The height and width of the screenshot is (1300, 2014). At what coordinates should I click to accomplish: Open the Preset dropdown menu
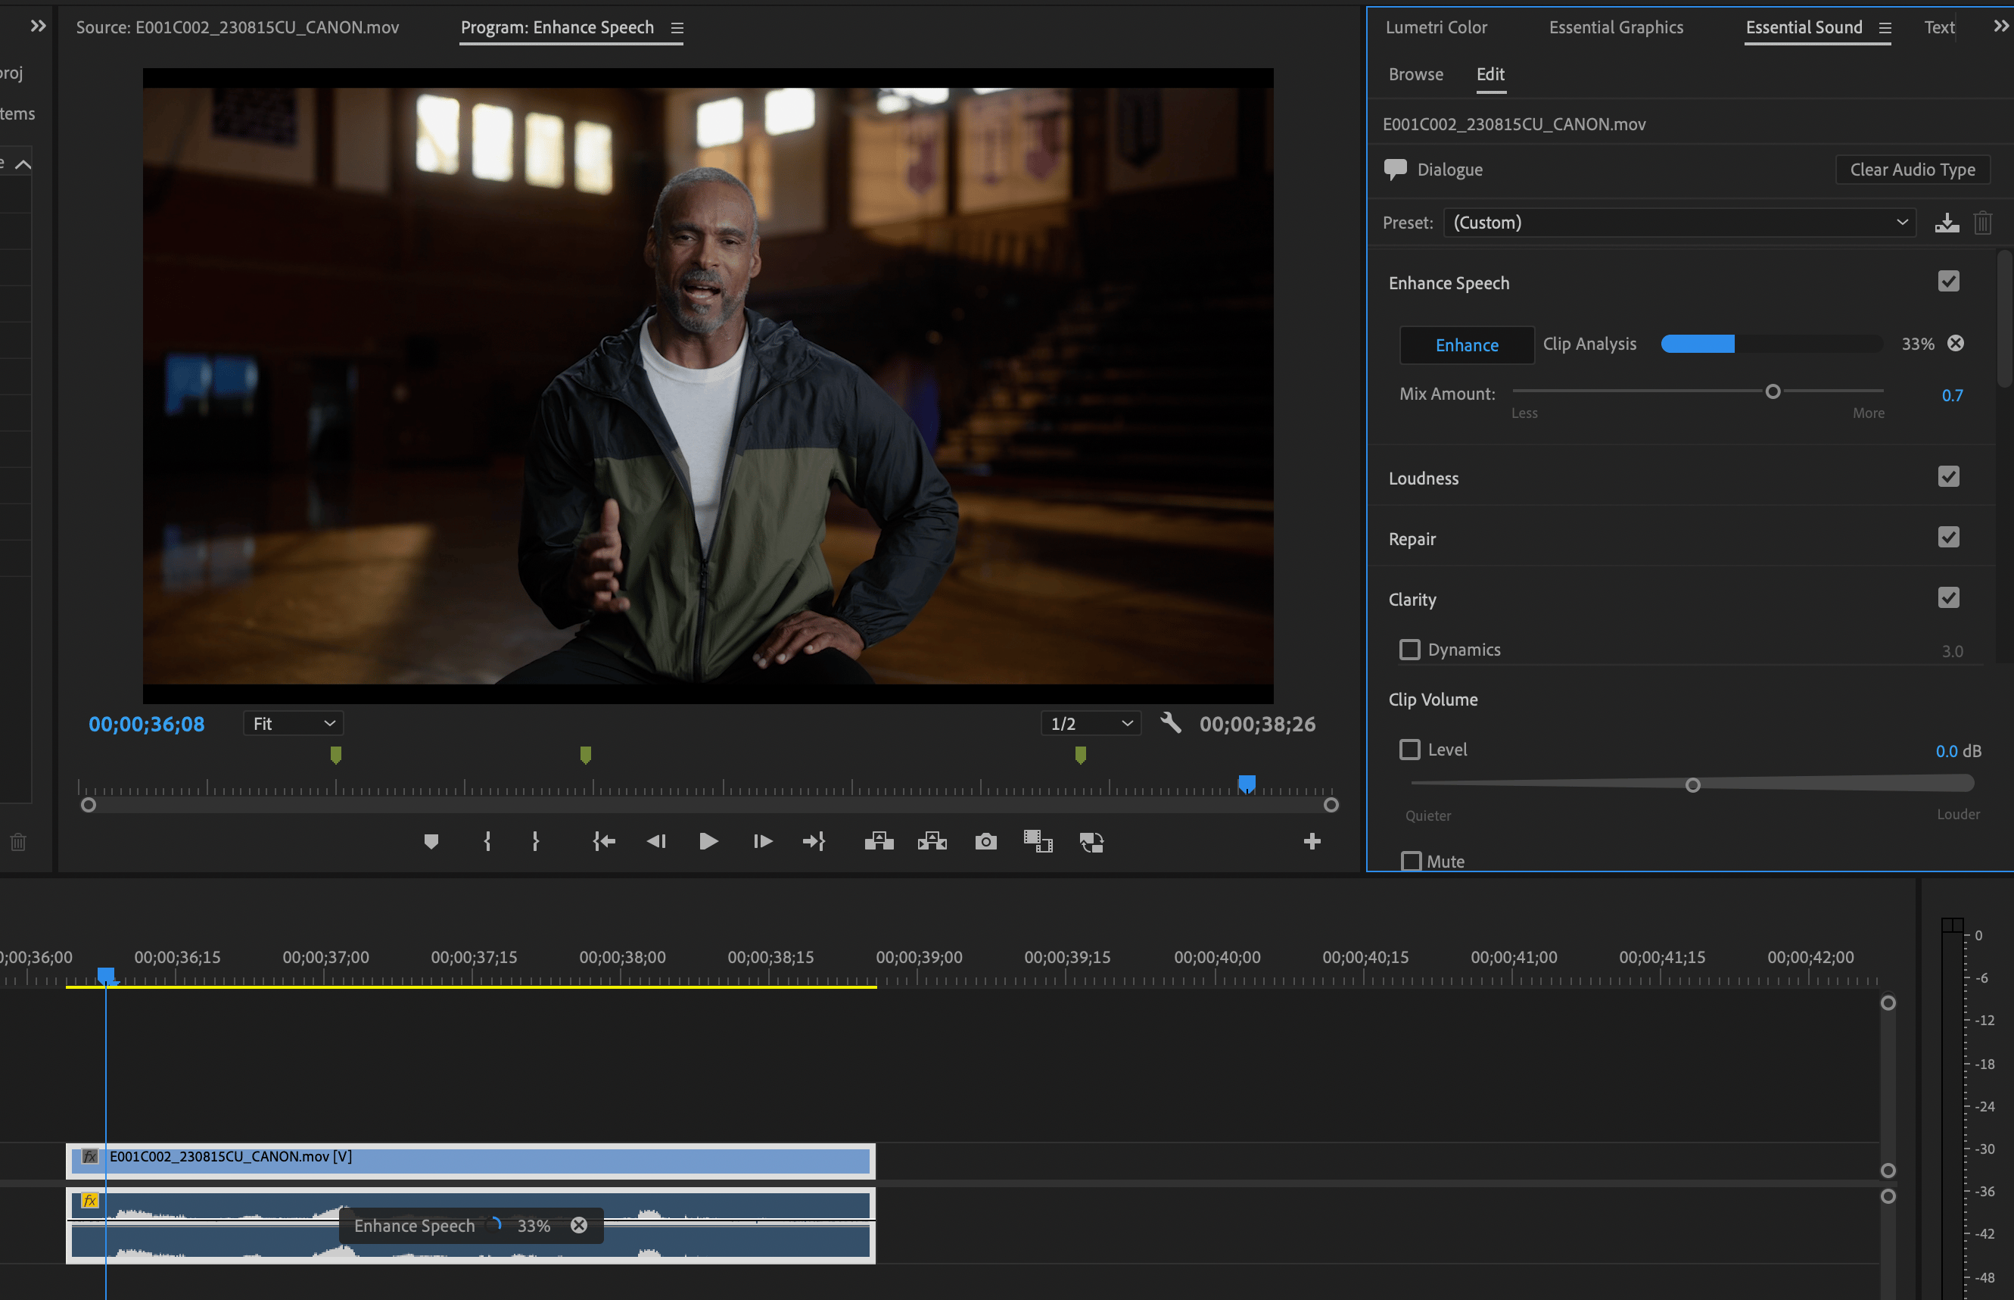1681,223
